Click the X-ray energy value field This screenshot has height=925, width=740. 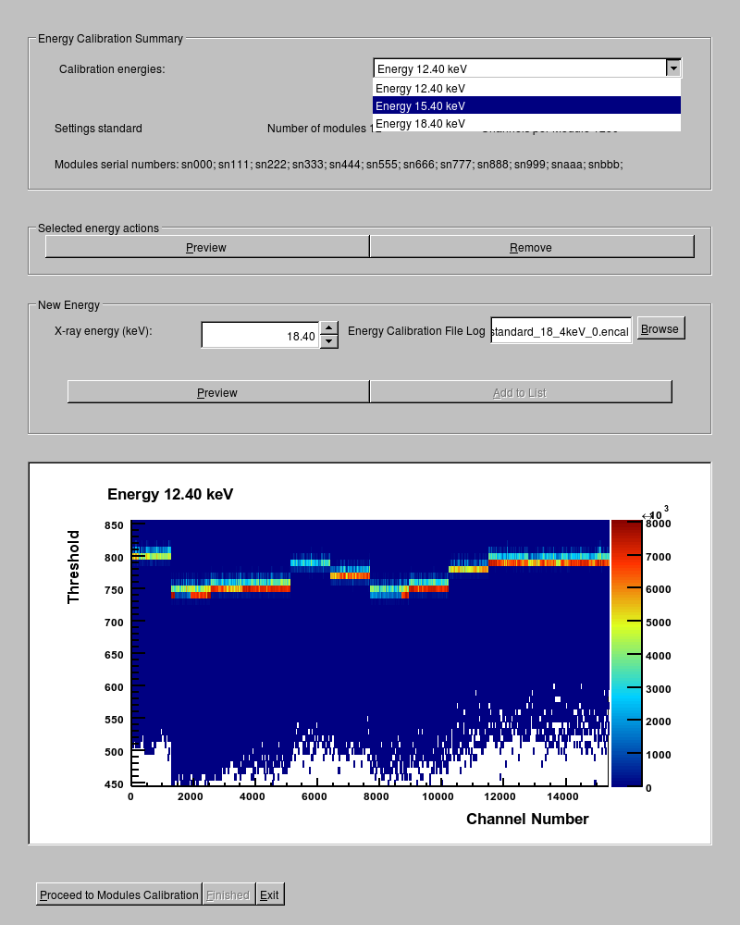tap(260, 336)
